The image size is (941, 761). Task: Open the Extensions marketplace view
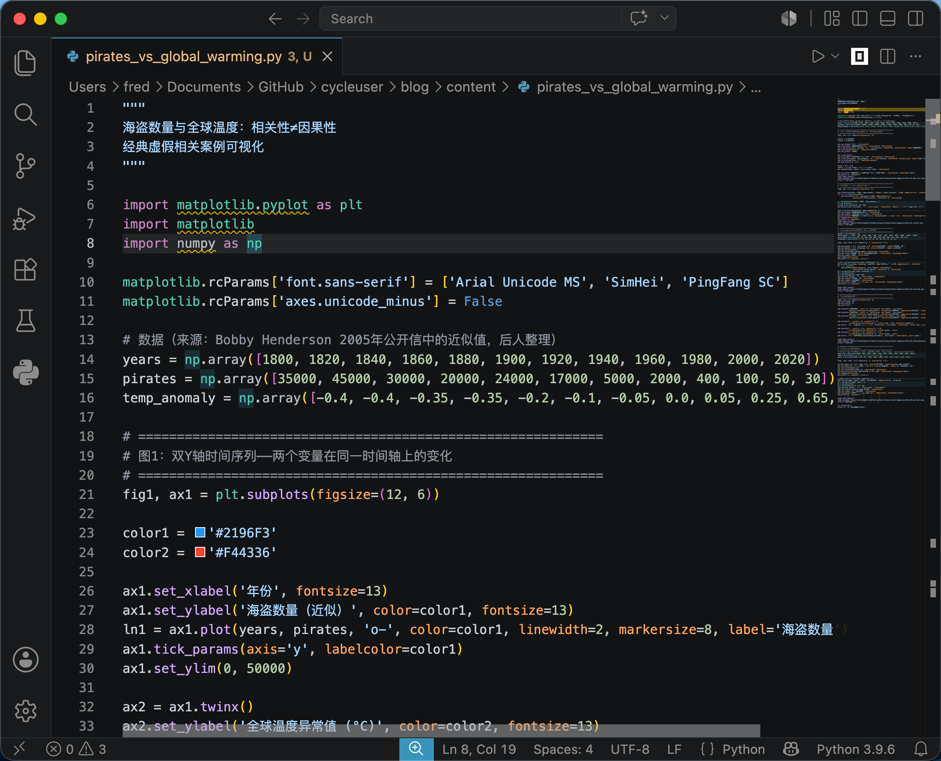[25, 270]
